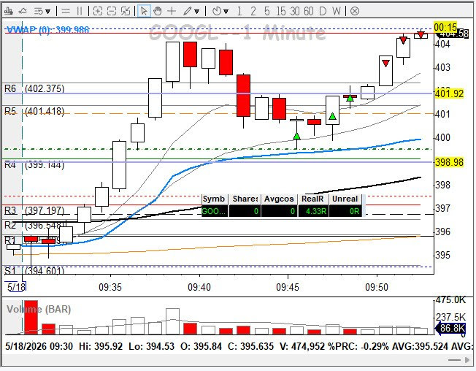
Task: Click the circled X clear icon
Action: (x=355, y=12)
